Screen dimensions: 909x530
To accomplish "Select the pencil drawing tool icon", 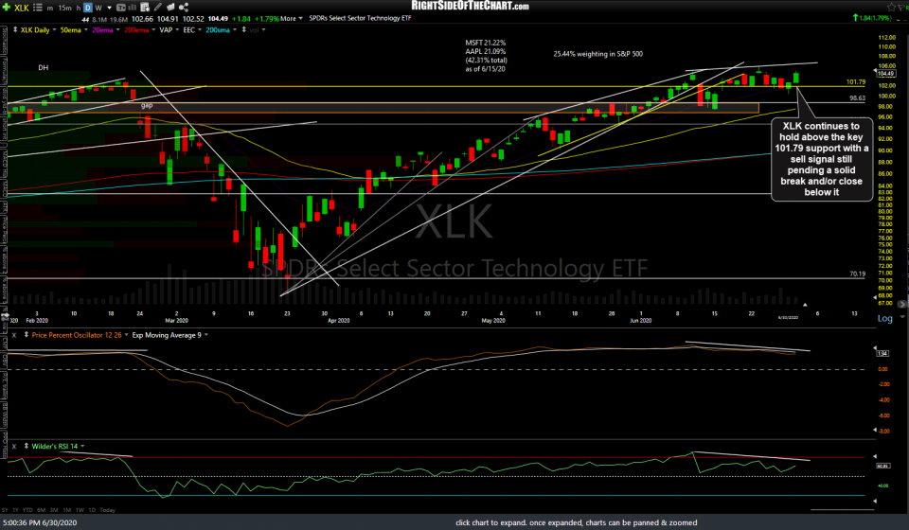I will [x=158, y=8].
